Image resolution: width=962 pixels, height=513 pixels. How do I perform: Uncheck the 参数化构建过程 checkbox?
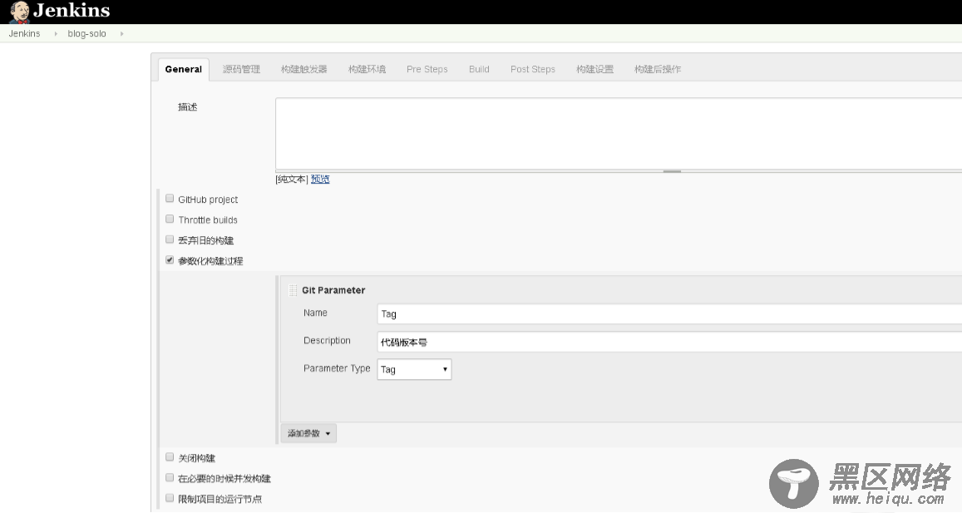[170, 259]
